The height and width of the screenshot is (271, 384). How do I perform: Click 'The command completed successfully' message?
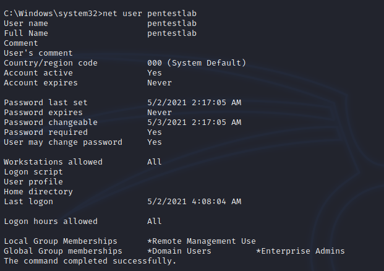[x=90, y=261]
